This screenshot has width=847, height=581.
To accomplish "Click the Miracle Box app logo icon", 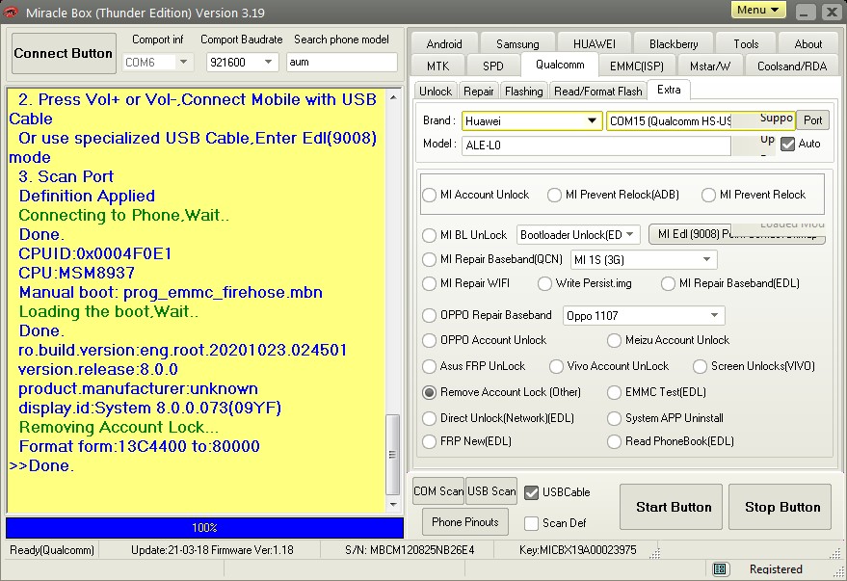I will click(11, 12).
